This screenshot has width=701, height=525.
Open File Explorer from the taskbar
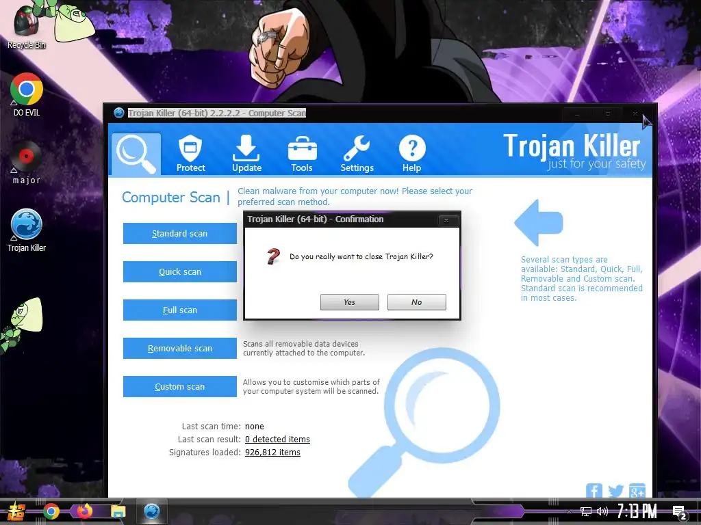pyautogui.click(x=118, y=511)
